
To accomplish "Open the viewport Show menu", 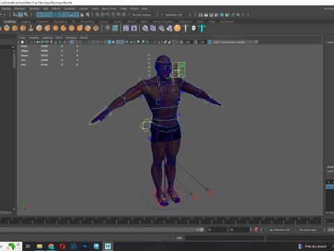I will coord(59,38).
